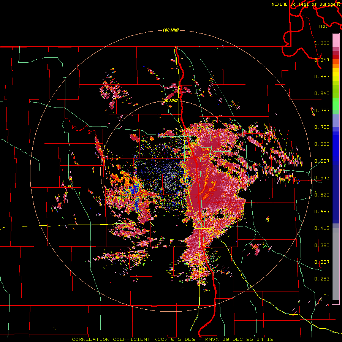Click the 'CORRELATION COEFFICIENT (CC)' product title
This screenshot has width=342, height=342.
pyautogui.click(x=120, y=339)
